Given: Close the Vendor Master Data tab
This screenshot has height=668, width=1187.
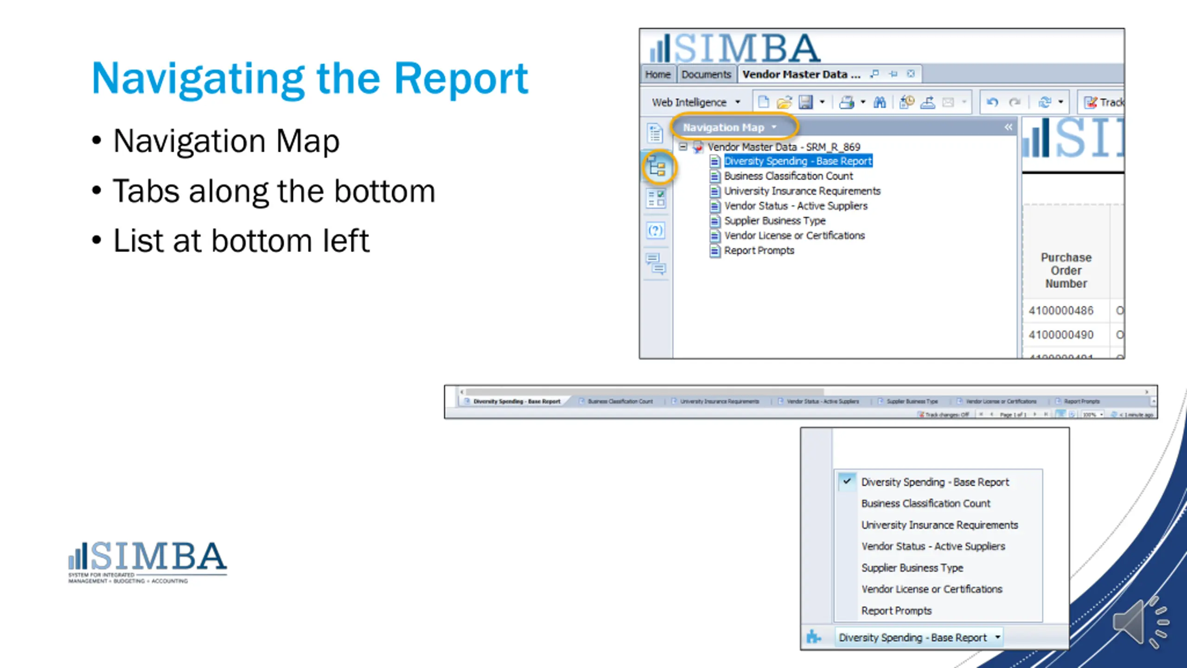Looking at the screenshot, I should [911, 74].
